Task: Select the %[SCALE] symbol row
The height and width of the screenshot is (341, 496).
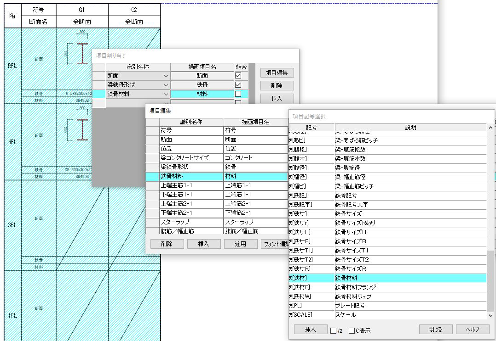Action: point(387,314)
